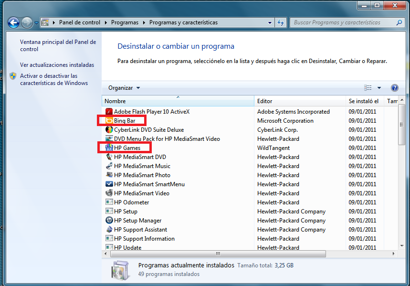The height and width of the screenshot is (286, 410).
Task: Click the Adobe Flash Player icon
Action: click(x=109, y=112)
